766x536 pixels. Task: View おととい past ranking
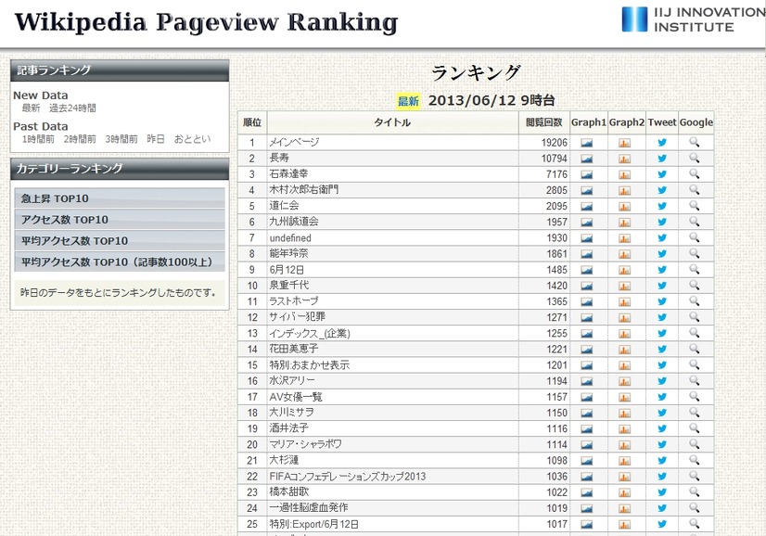[193, 139]
